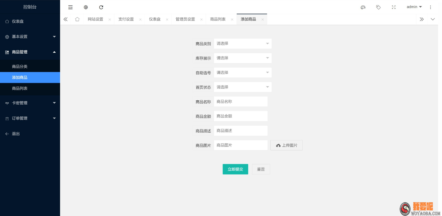Open the tag note icon
The width and height of the screenshot is (442, 216).
[x=378, y=7]
